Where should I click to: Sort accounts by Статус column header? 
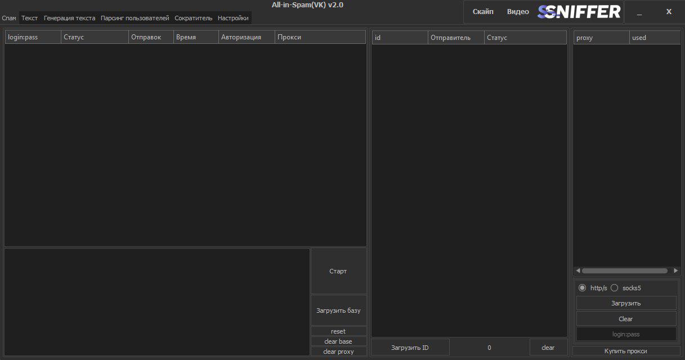tap(95, 37)
